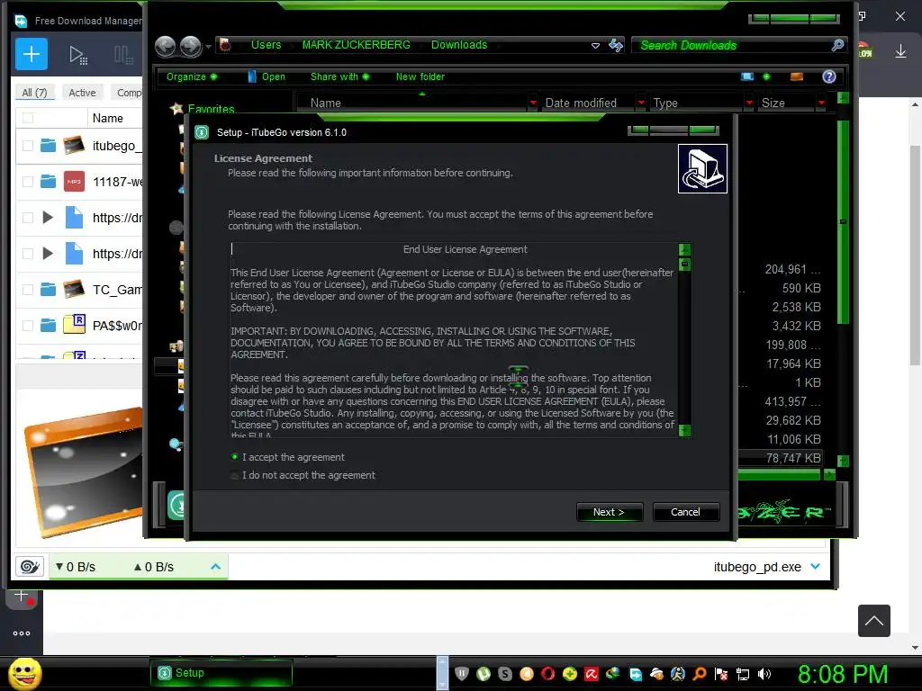The height and width of the screenshot is (691, 922).
Task: Open the Organize menu dropdown
Action: pyautogui.click(x=192, y=76)
